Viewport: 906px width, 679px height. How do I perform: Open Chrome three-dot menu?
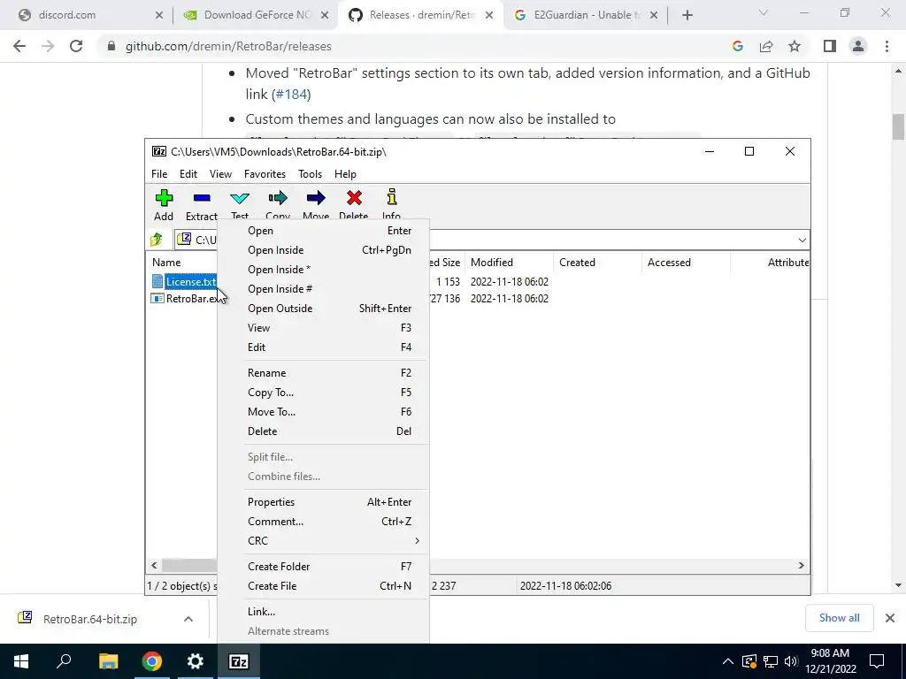(x=887, y=46)
